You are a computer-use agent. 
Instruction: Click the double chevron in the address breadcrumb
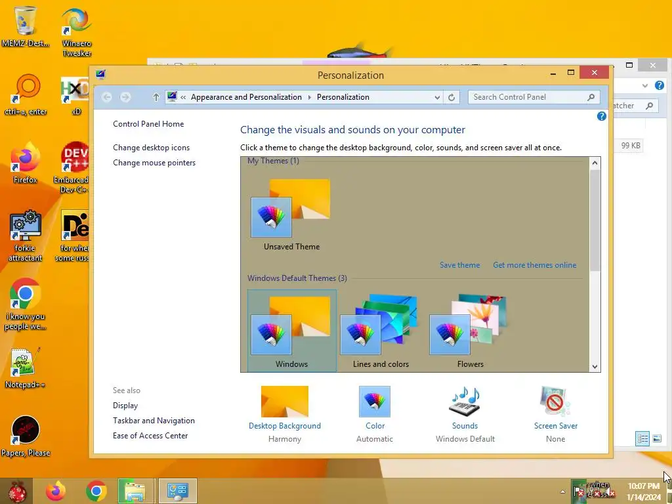click(x=183, y=97)
